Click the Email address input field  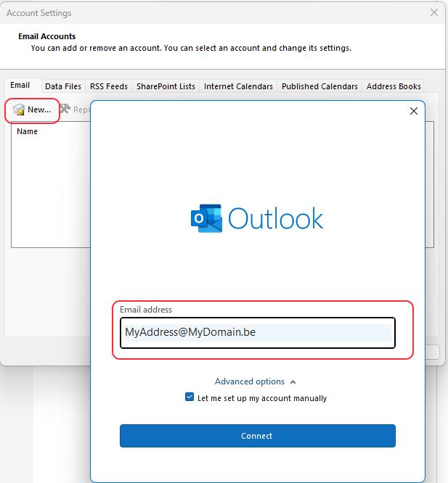(258, 333)
